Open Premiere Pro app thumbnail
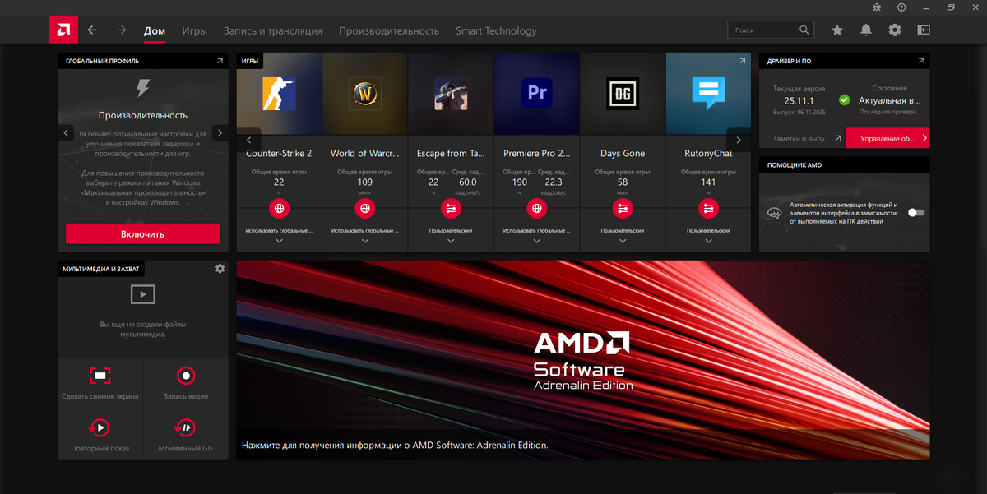The height and width of the screenshot is (494, 987). tap(537, 94)
